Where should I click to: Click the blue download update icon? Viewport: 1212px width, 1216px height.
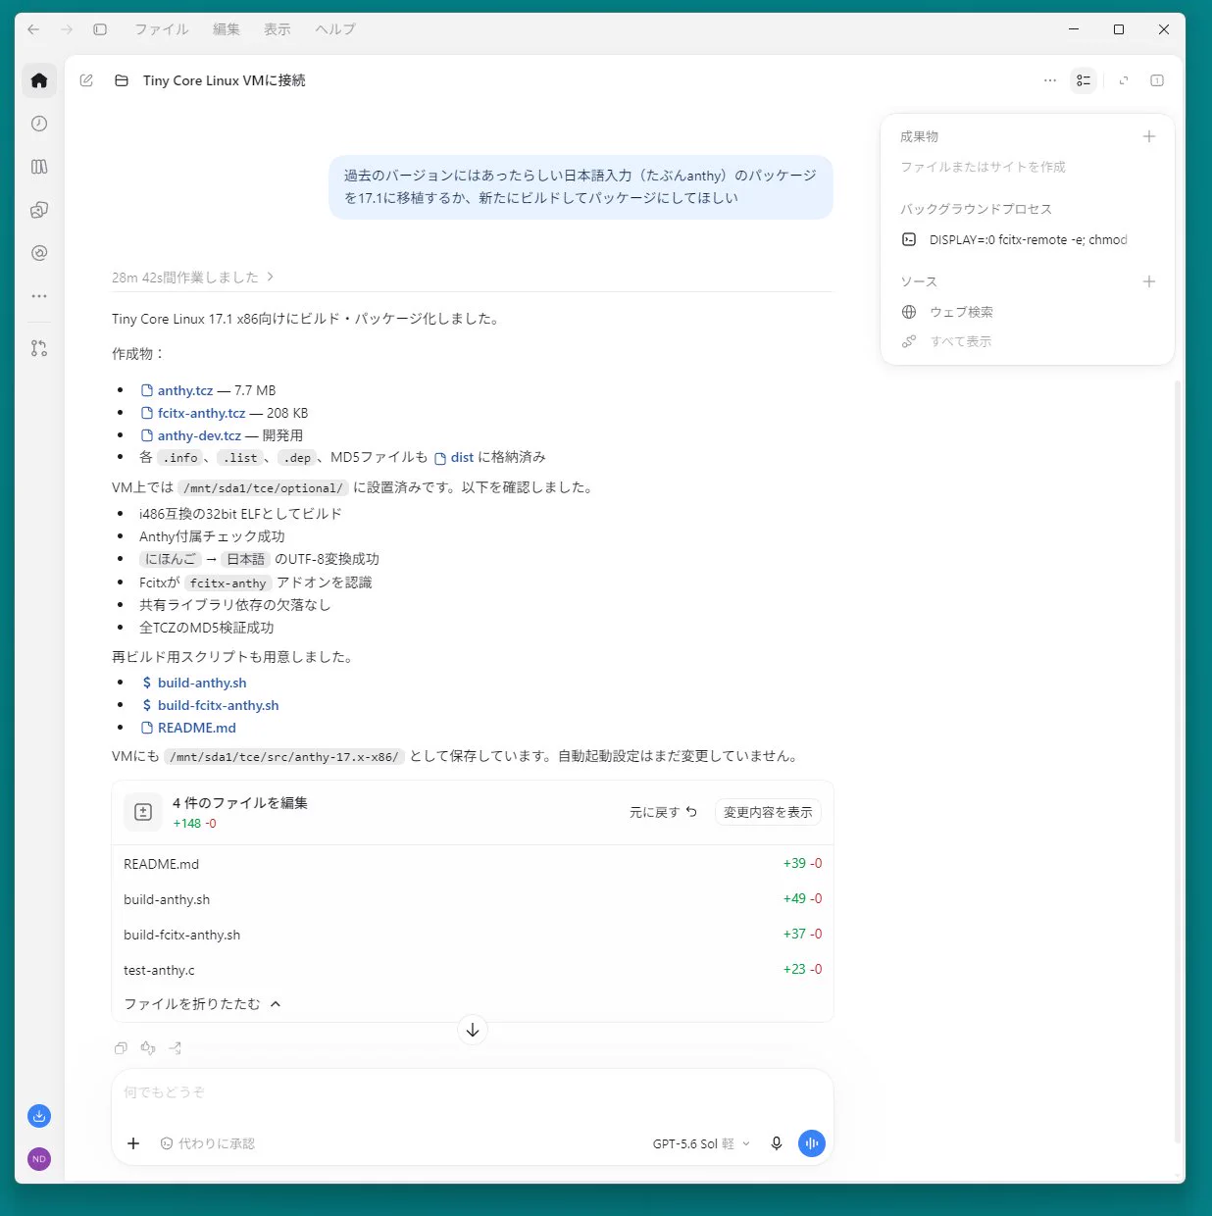39,1116
